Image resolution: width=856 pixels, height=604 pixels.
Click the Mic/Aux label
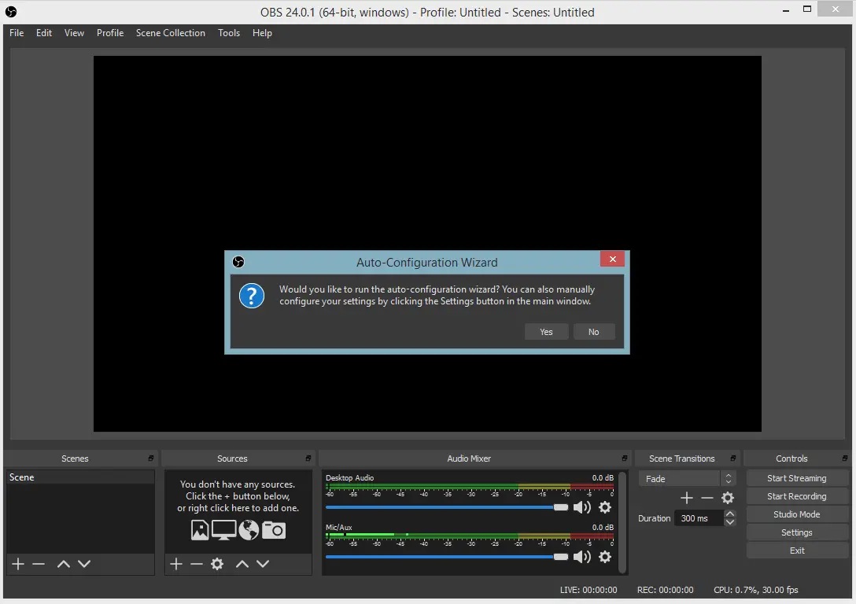[338, 527]
